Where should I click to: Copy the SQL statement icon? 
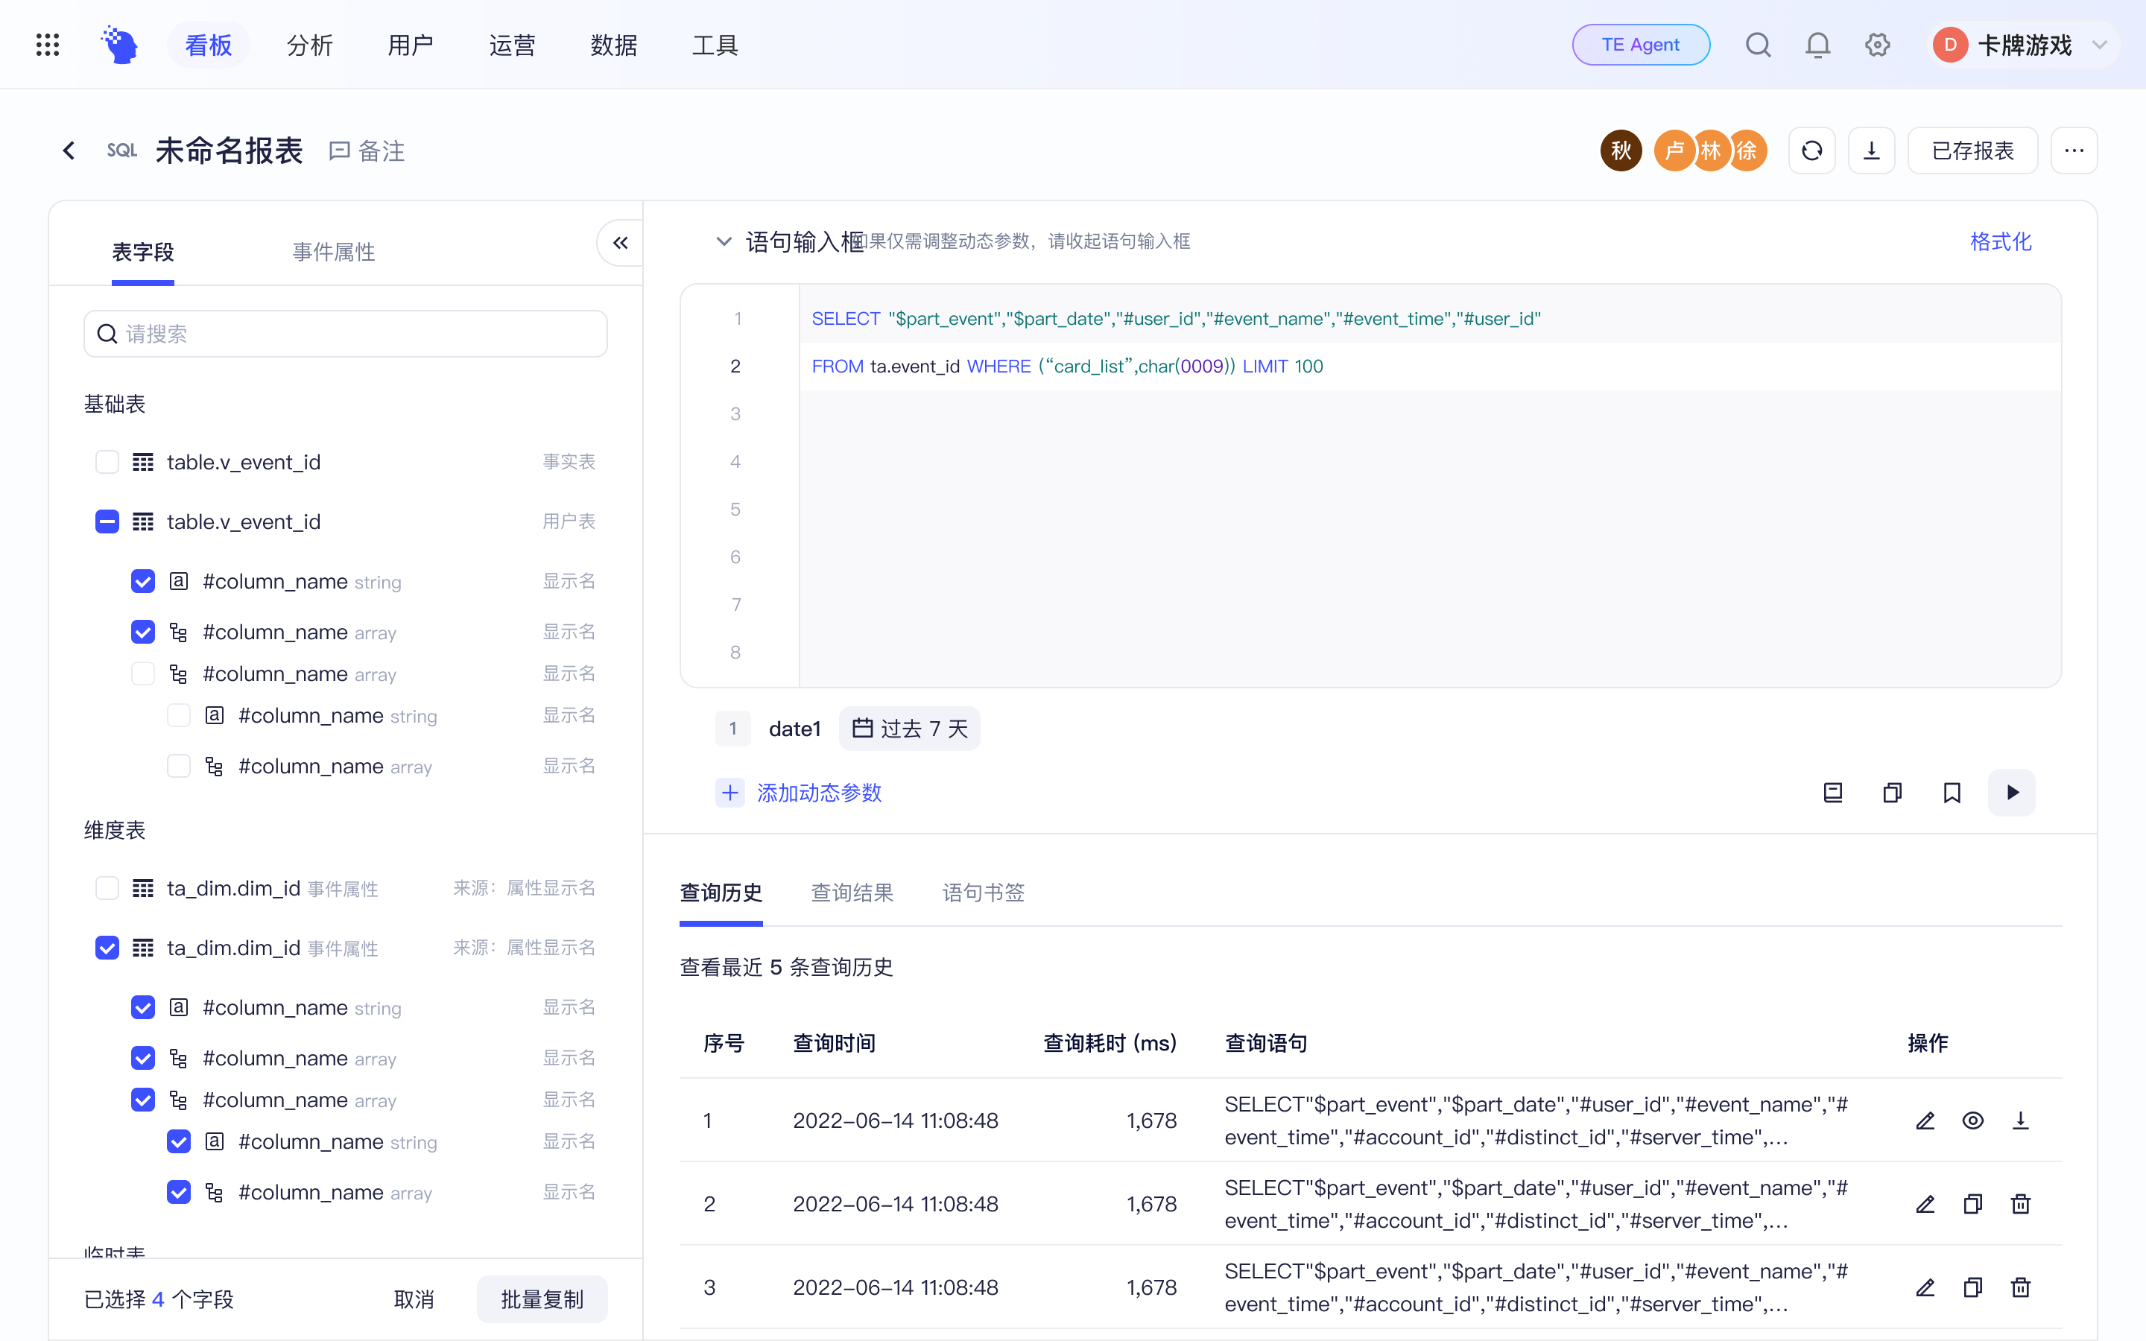pyautogui.click(x=1893, y=792)
